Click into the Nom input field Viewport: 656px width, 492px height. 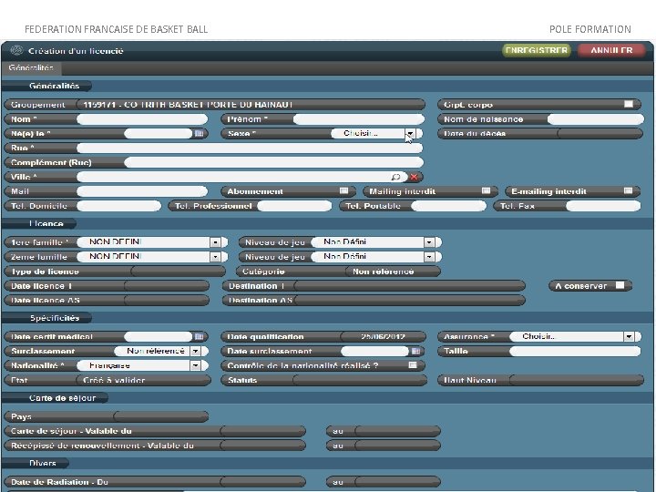coord(142,119)
